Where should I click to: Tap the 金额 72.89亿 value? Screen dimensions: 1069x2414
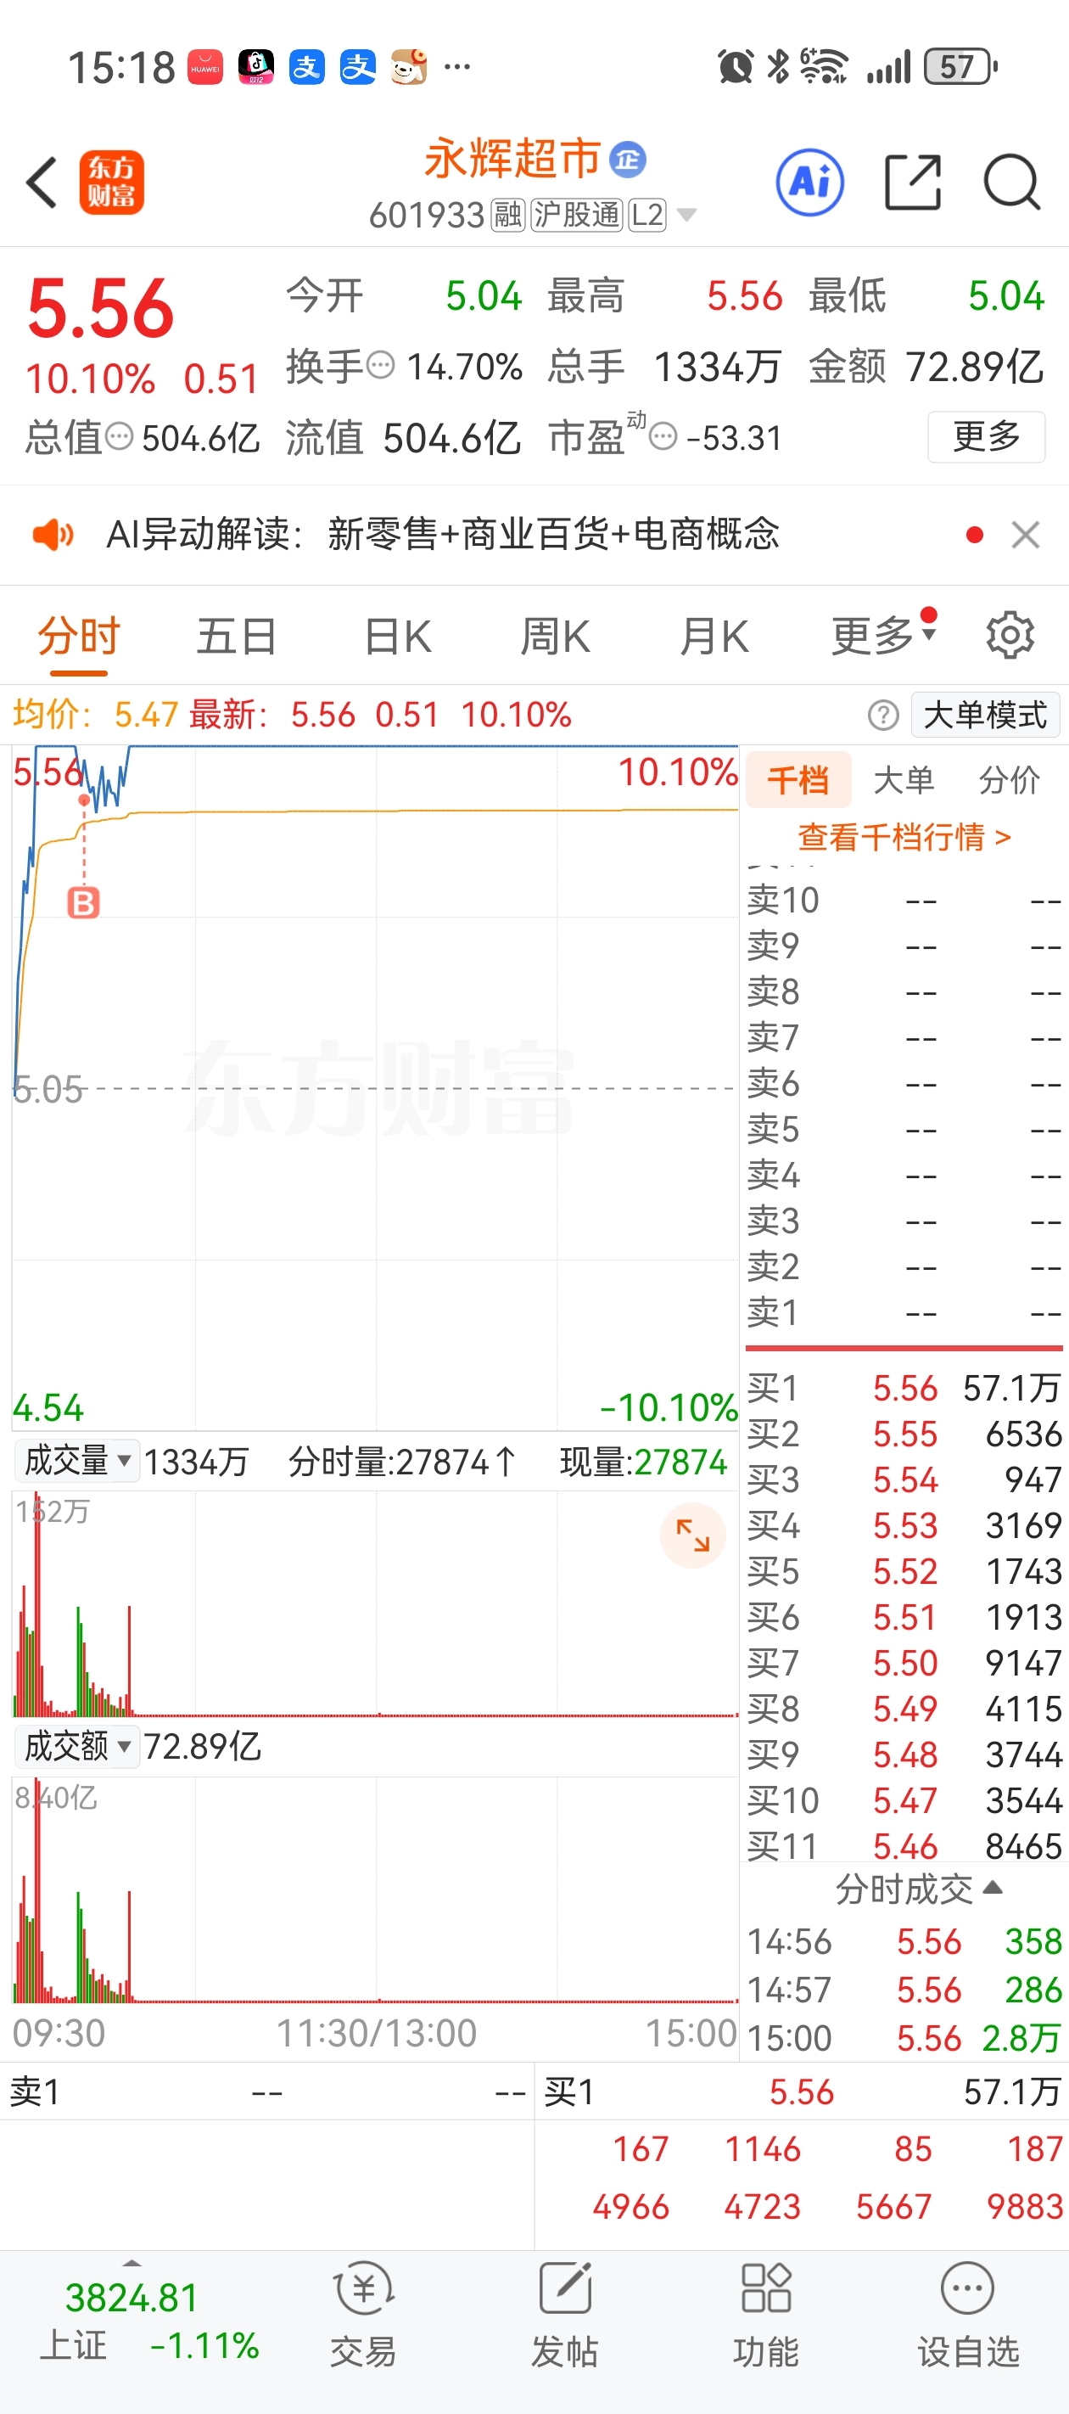pyautogui.click(x=974, y=367)
